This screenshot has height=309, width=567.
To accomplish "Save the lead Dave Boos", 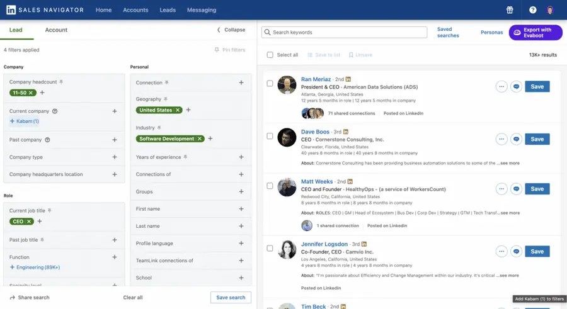I will coord(537,139).
